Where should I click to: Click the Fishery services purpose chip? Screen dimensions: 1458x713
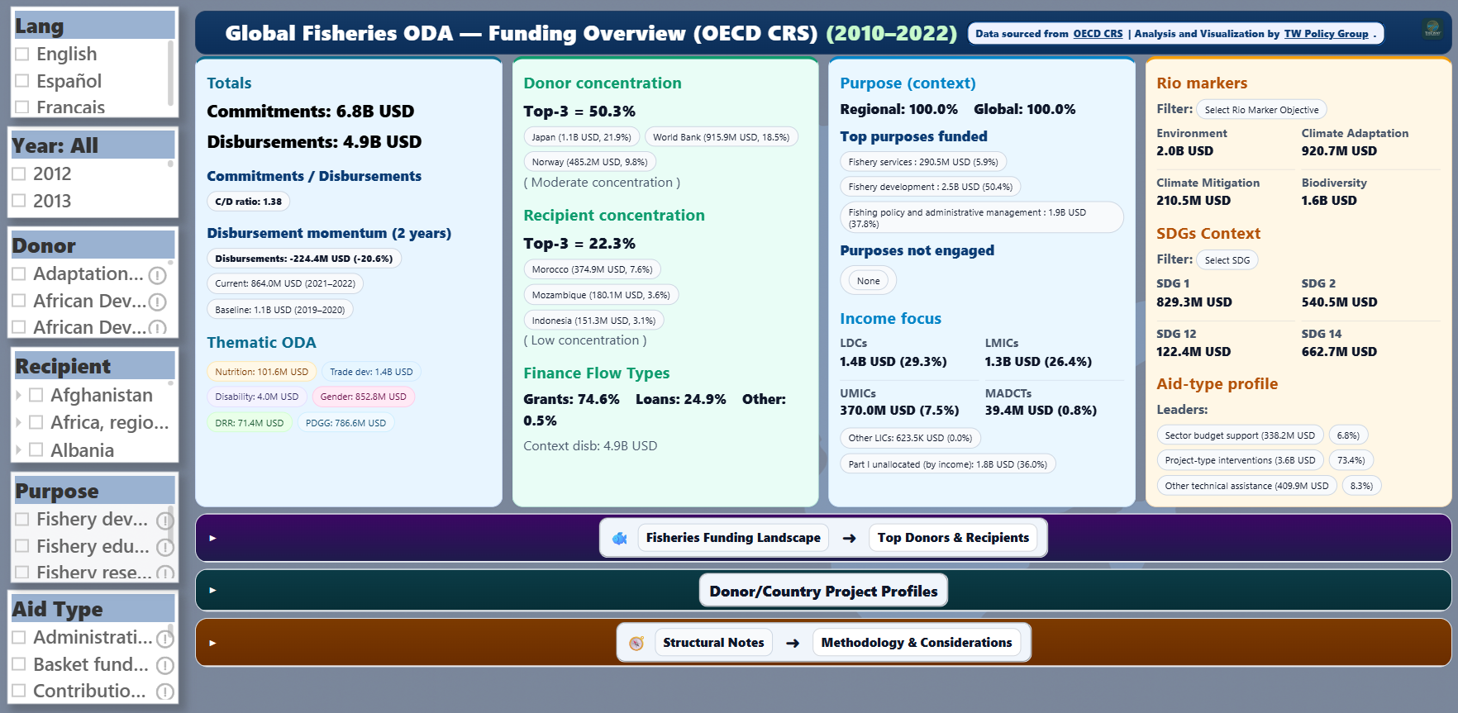pyautogui.click(x=923, y=162)
